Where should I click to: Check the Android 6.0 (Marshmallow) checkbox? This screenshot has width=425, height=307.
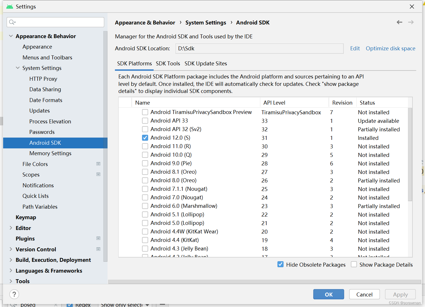point(145,206)
